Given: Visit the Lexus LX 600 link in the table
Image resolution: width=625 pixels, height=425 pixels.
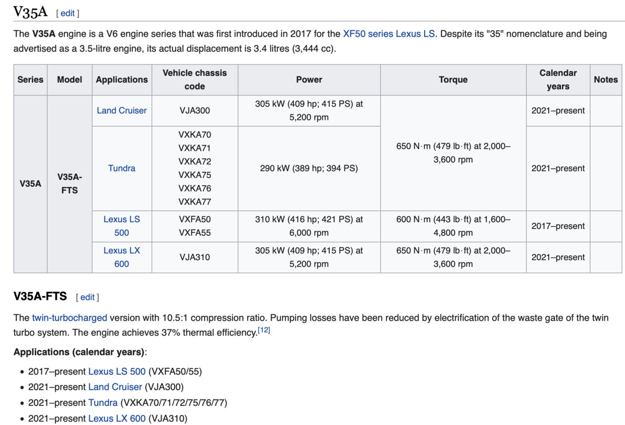Looking at the screenshot, I should tap(122, 257).
